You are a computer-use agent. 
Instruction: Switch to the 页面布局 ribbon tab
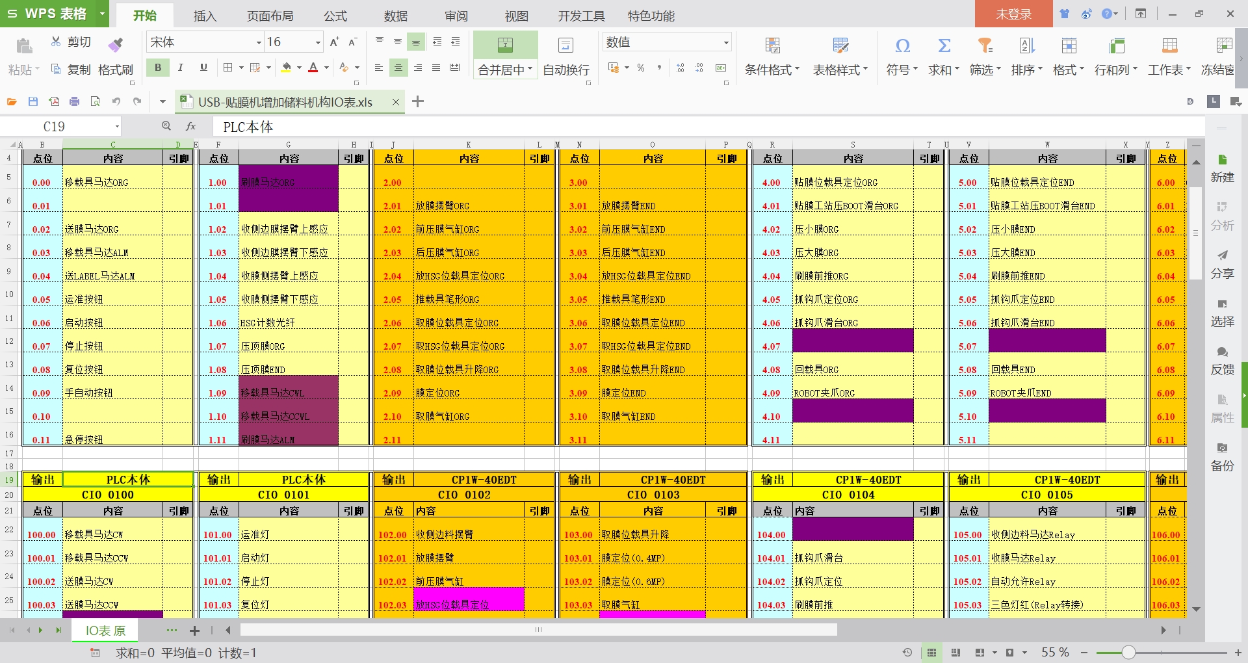tap(270, 16)
